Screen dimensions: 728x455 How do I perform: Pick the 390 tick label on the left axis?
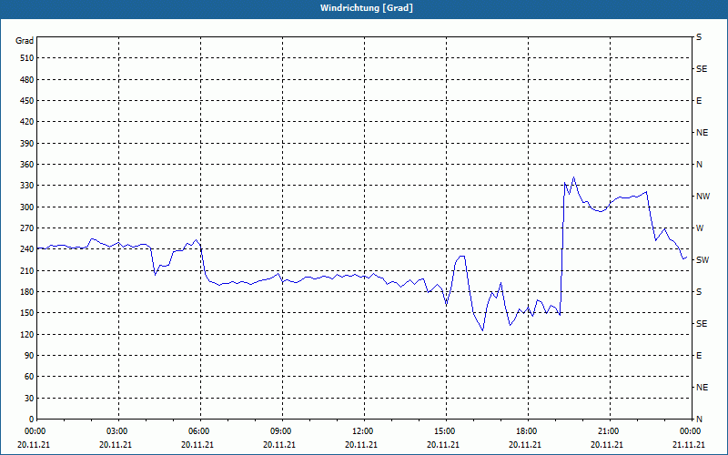27,144
